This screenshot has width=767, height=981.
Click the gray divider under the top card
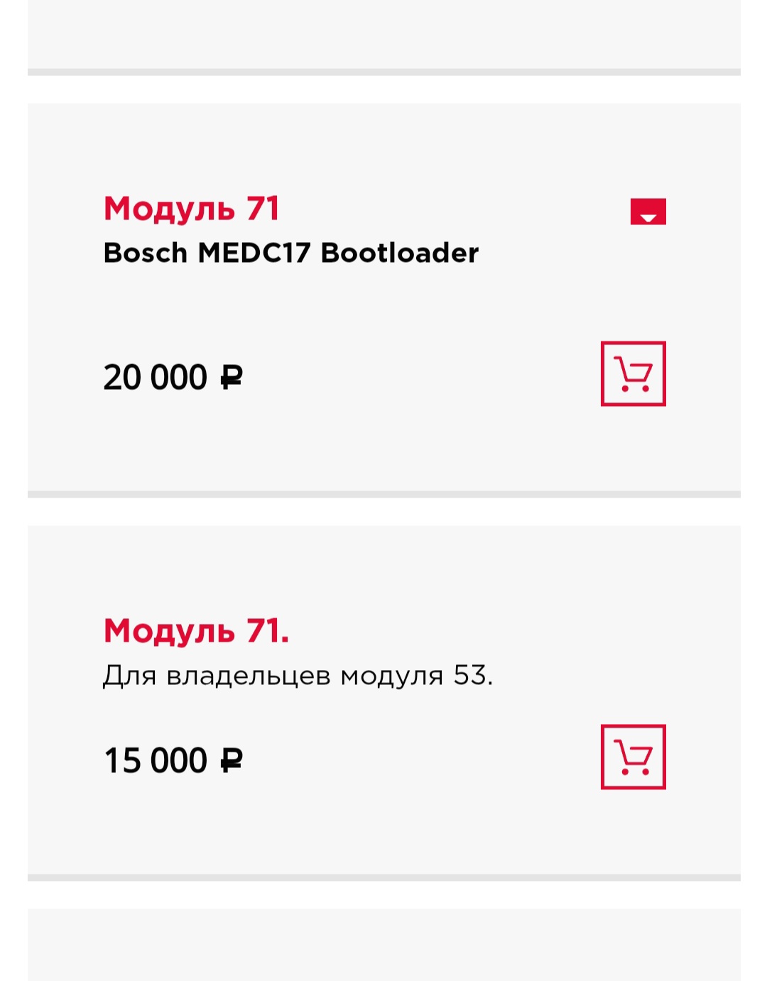[383, 72]
